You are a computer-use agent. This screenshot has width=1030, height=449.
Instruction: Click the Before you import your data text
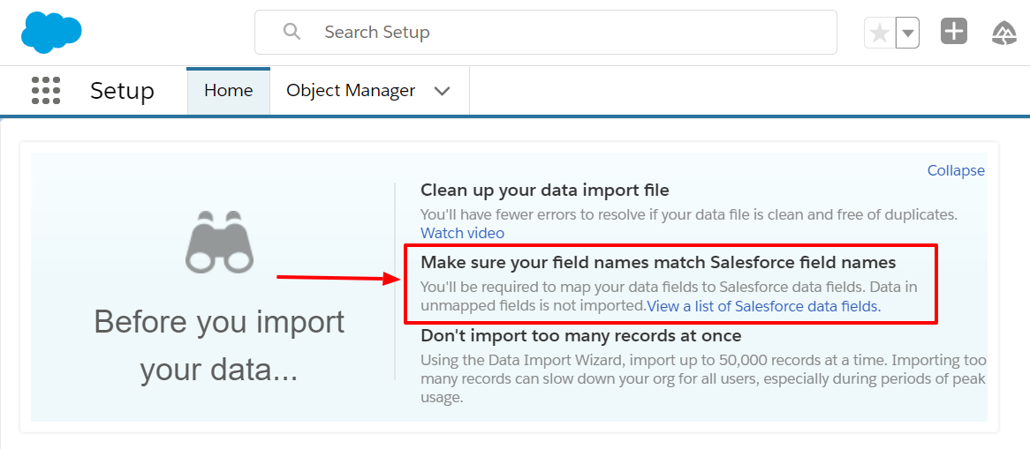[219, 346]
